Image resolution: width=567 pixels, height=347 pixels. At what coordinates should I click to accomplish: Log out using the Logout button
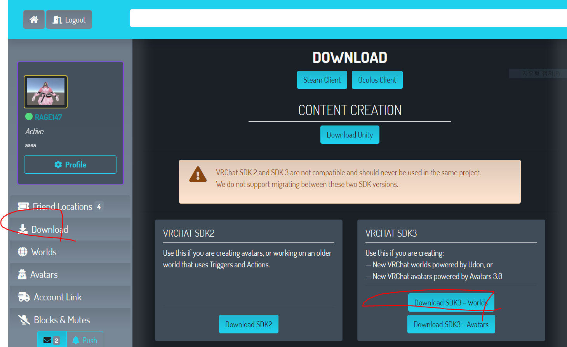[69, 19]
